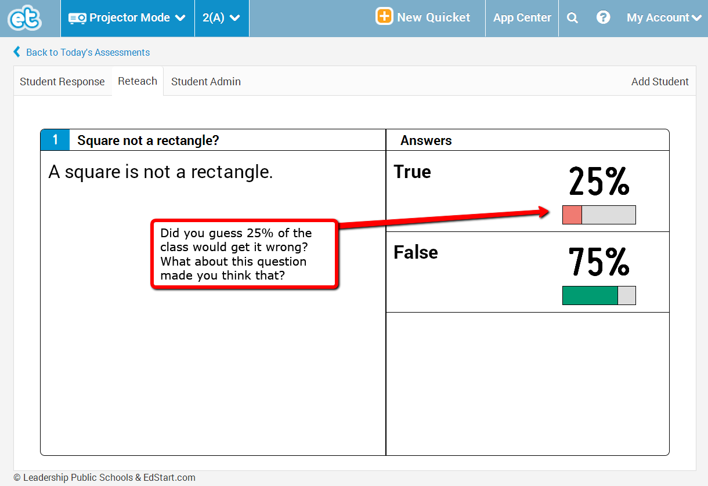Go Back to Today's Assessments
Image resolution: width=708 pixels, height=486 pixels.
click(88, 52)
